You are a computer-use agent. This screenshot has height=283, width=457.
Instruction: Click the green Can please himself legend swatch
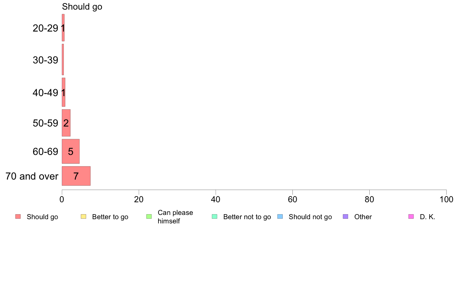pyautogui.click(x=149, y=216)
